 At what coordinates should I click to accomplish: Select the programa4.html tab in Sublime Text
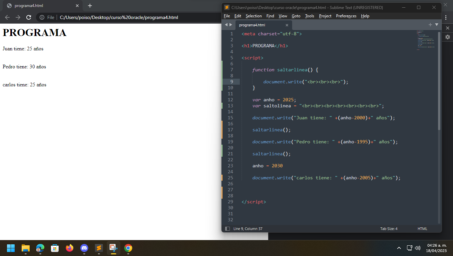coord(263,25)
